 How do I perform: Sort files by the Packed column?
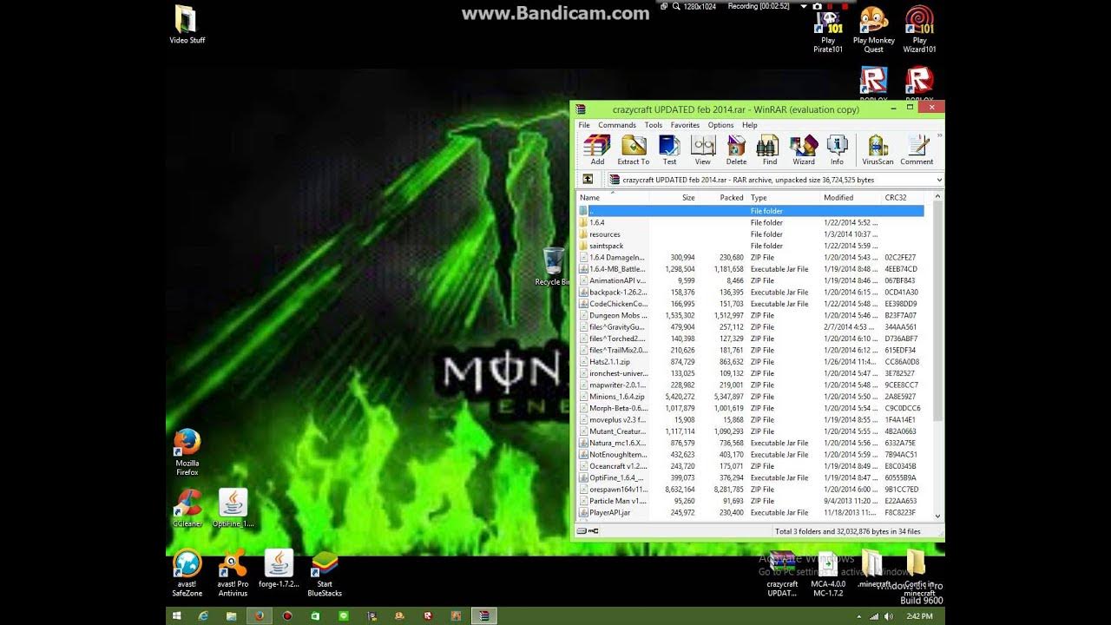[722, 198]
